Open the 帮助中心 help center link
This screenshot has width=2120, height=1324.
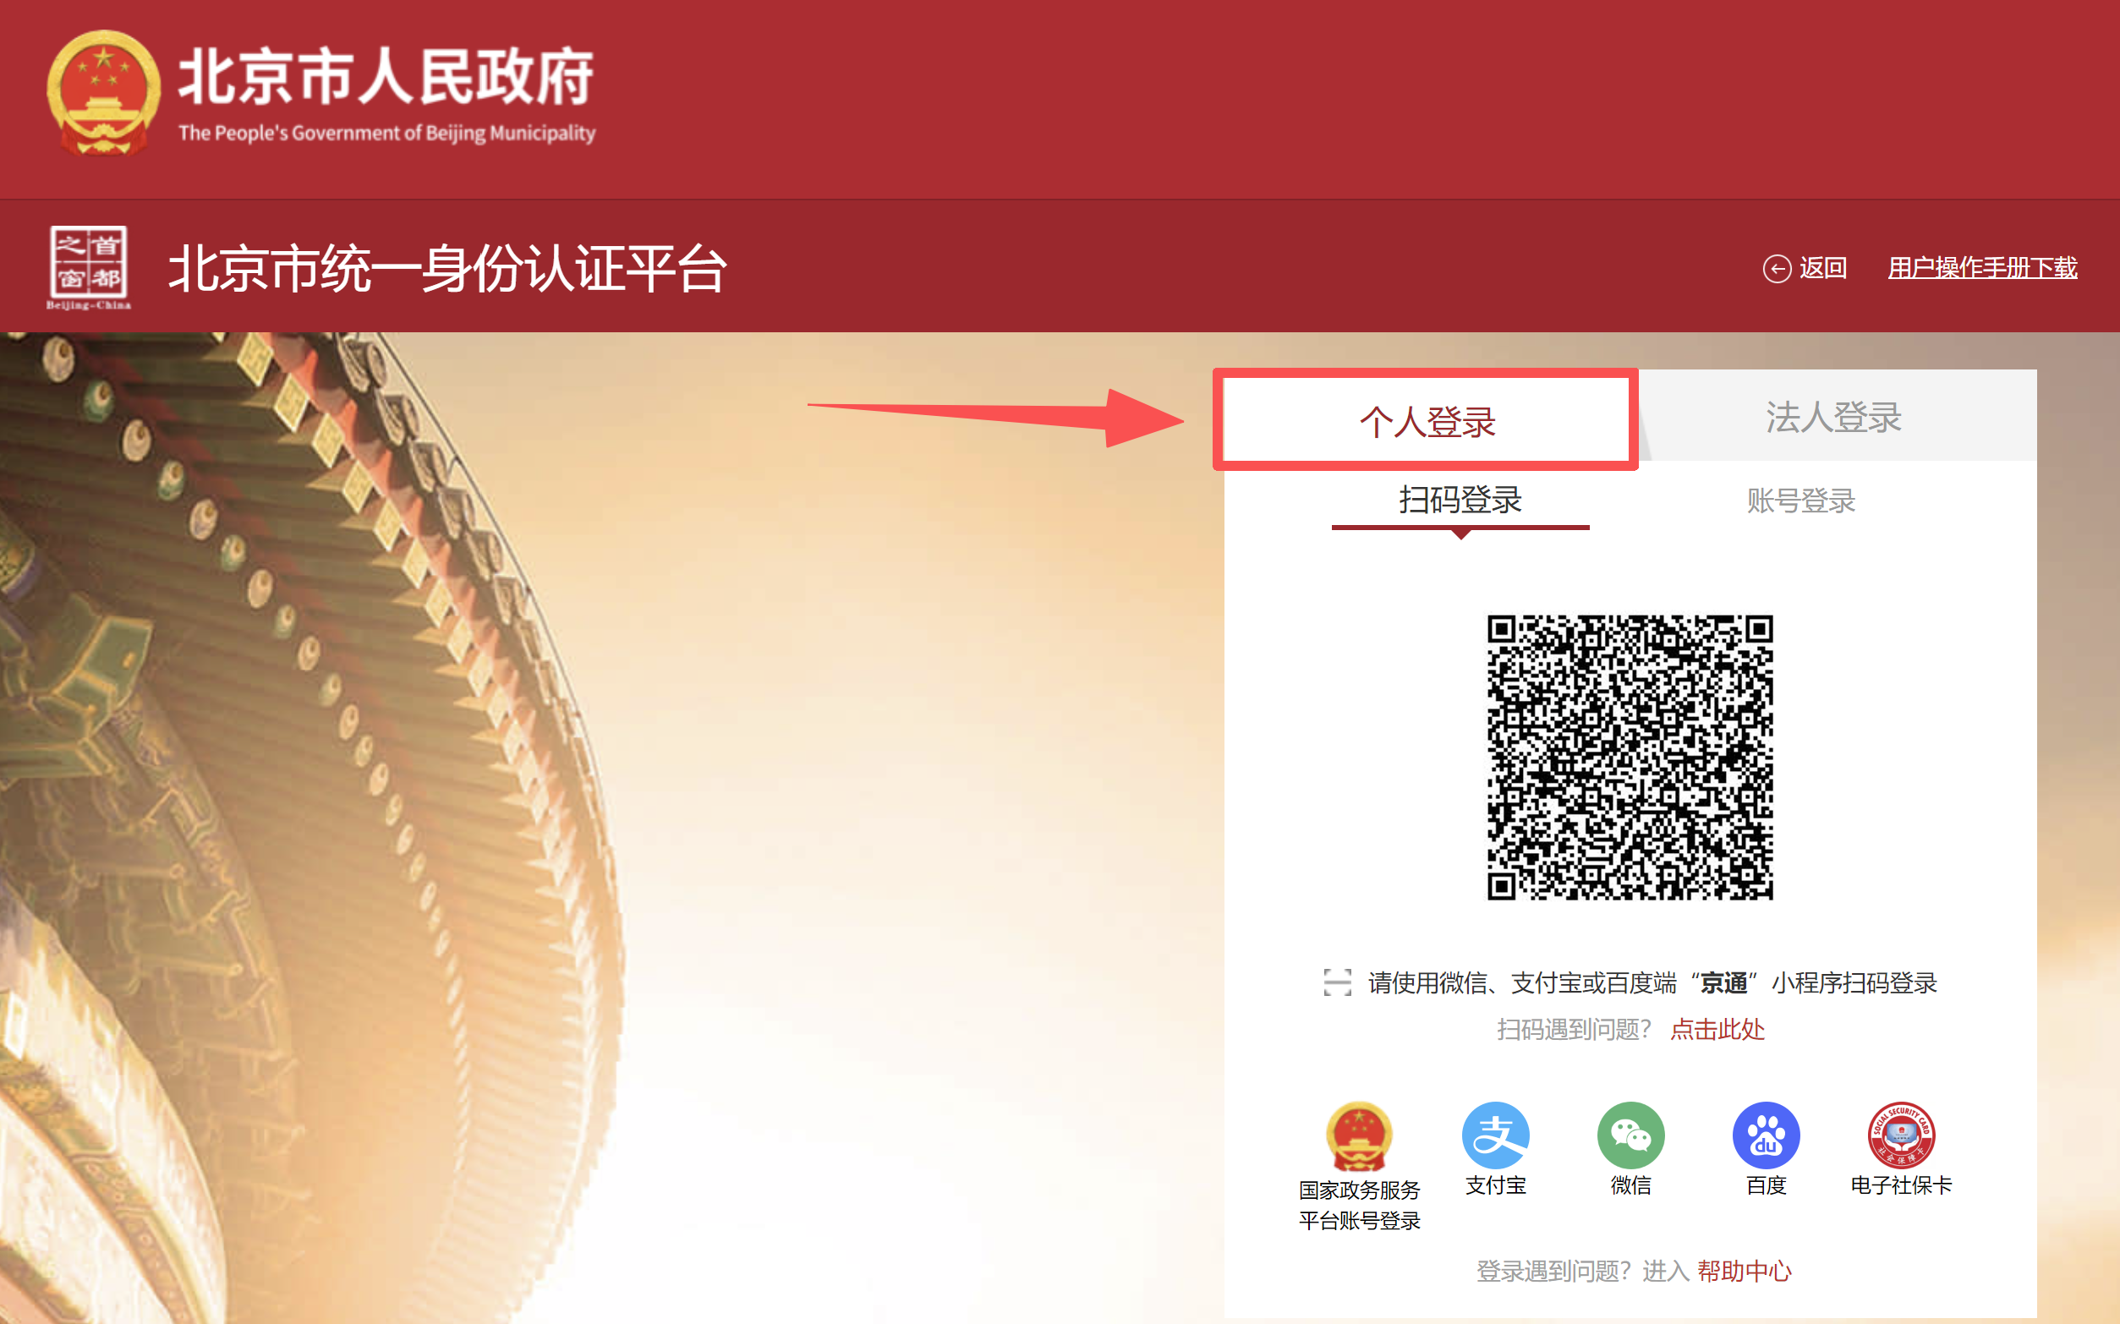coord(1745,1271)
